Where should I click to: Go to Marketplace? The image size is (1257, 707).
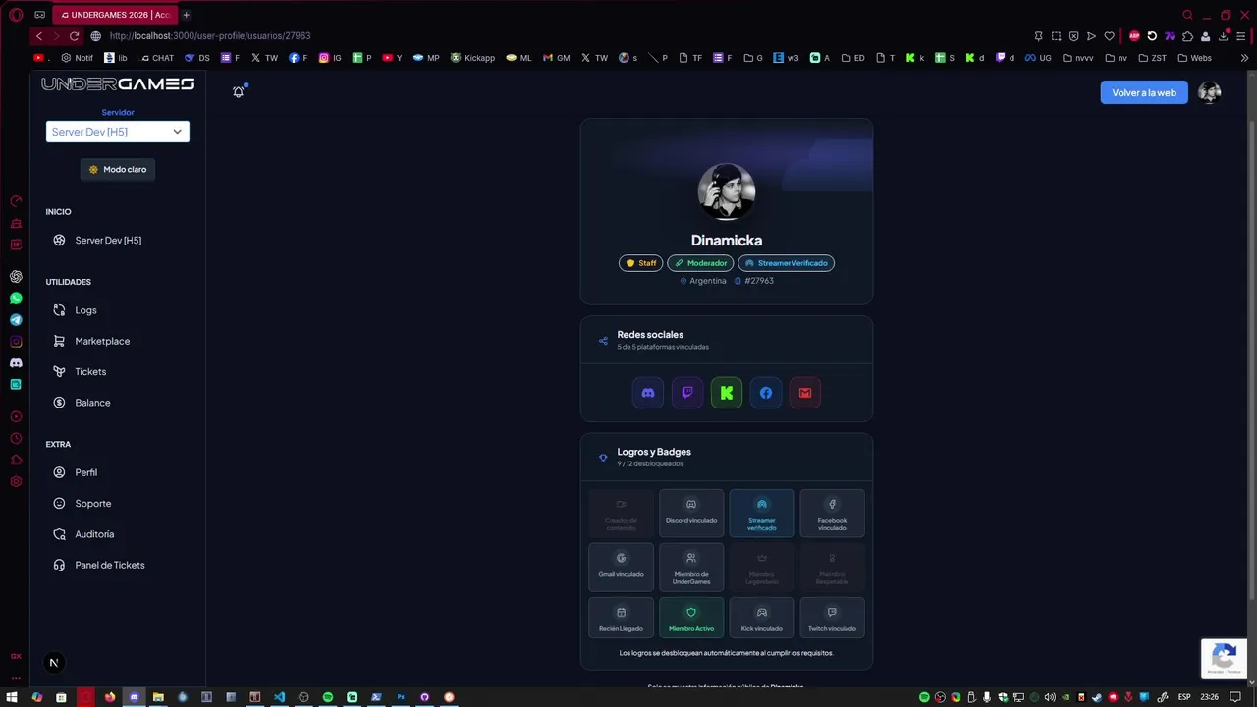[102, 341]
